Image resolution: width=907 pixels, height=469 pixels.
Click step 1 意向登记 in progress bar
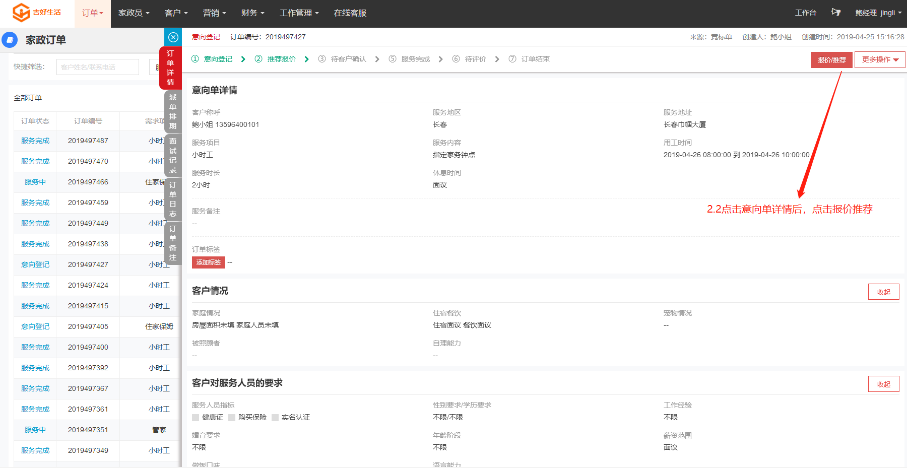point(212,59)
